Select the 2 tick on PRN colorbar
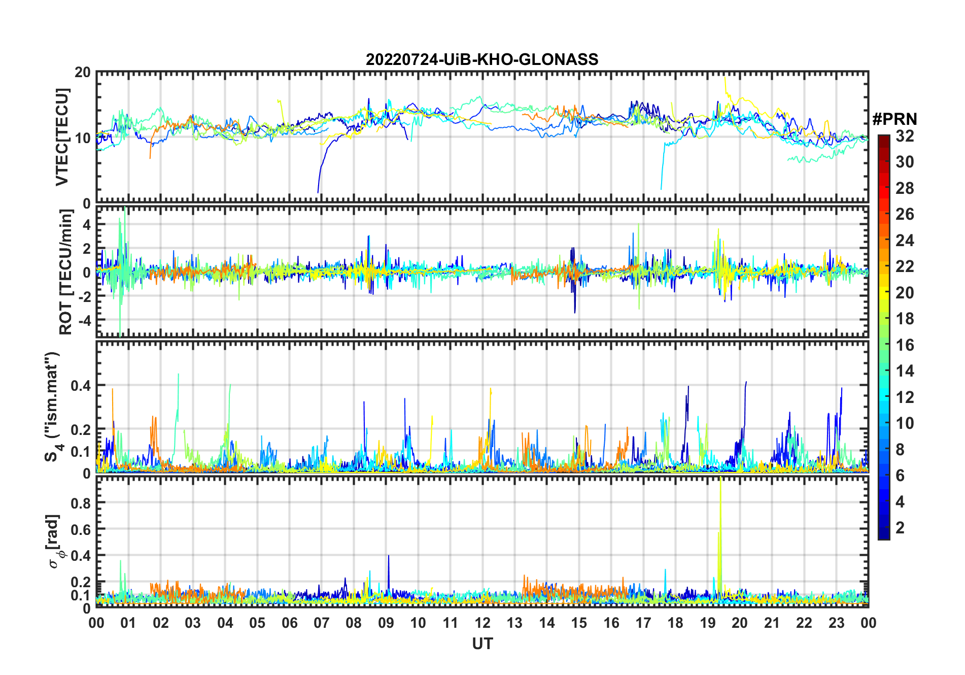The height and width of the screenshot is (675, 965). [900, 528]
